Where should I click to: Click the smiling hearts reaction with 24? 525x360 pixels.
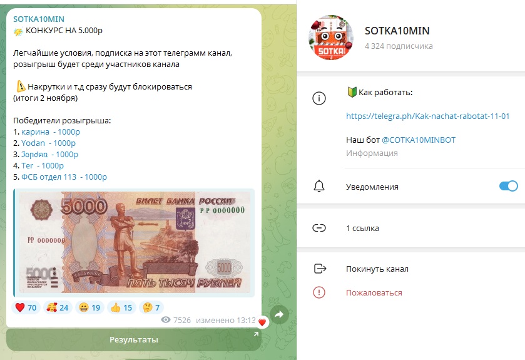tap(57, 307)
